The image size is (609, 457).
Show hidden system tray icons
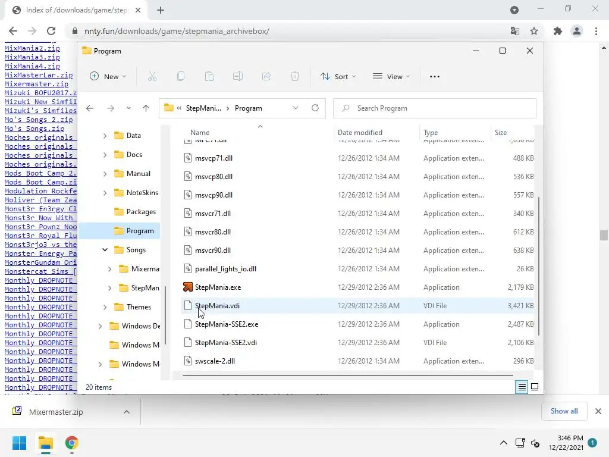tap(503, 443)
